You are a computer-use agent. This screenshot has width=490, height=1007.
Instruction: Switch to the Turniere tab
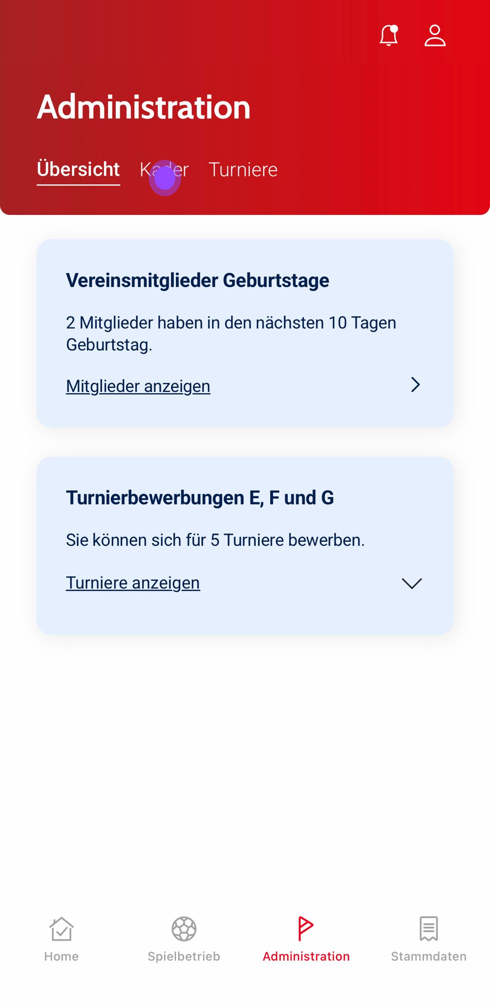coord(243,170)
